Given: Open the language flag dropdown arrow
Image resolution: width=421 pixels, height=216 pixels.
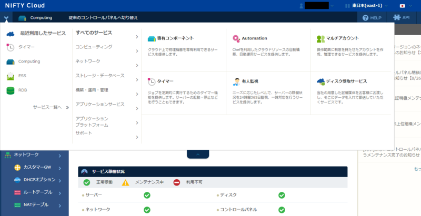Looking at the screenshot, I should 410,6.
